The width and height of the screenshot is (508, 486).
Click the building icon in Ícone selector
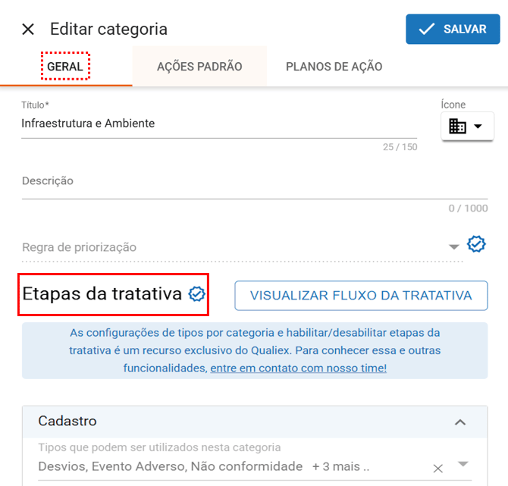click(458, 127)
